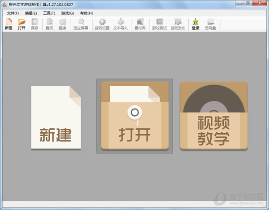The height and width of the screenshot is (210, 269).
Task: Open the 帮助(H) menu
Action: (87, 13)
